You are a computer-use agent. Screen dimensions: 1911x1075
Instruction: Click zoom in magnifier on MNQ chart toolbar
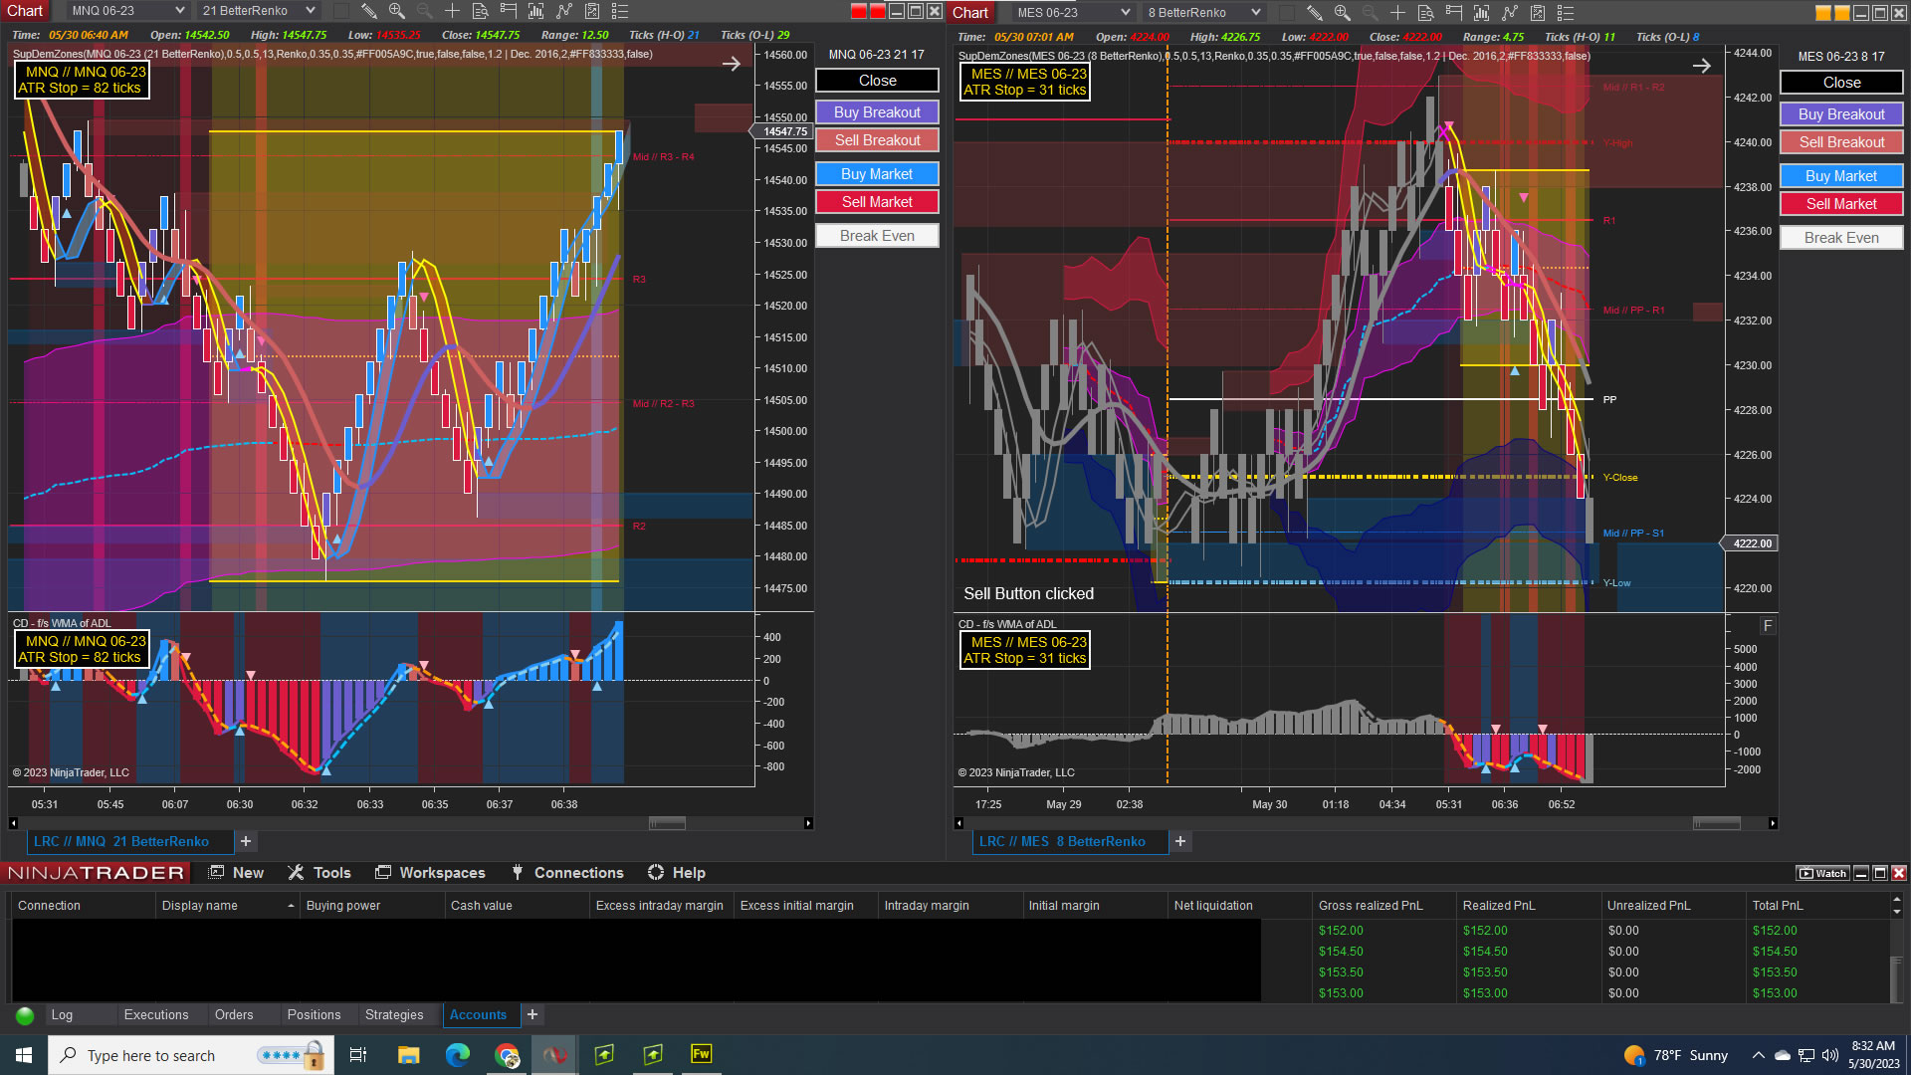(396, 11)
